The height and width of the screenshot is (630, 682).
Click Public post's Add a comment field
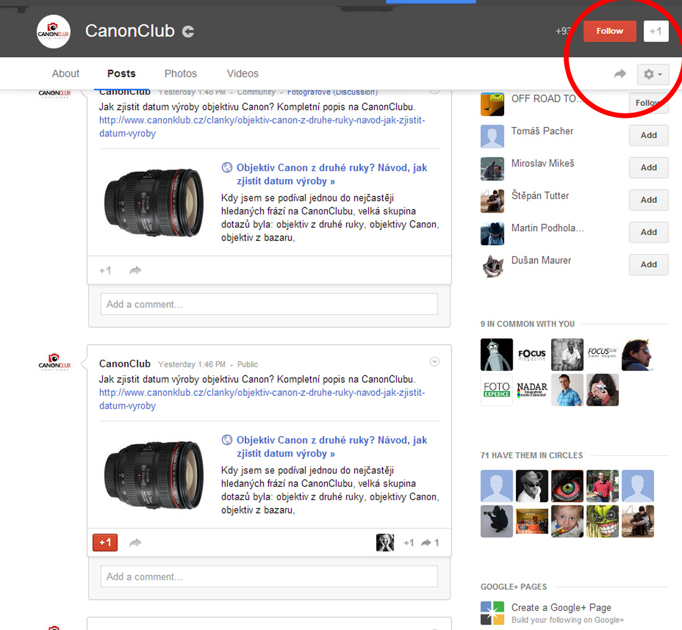269,577
